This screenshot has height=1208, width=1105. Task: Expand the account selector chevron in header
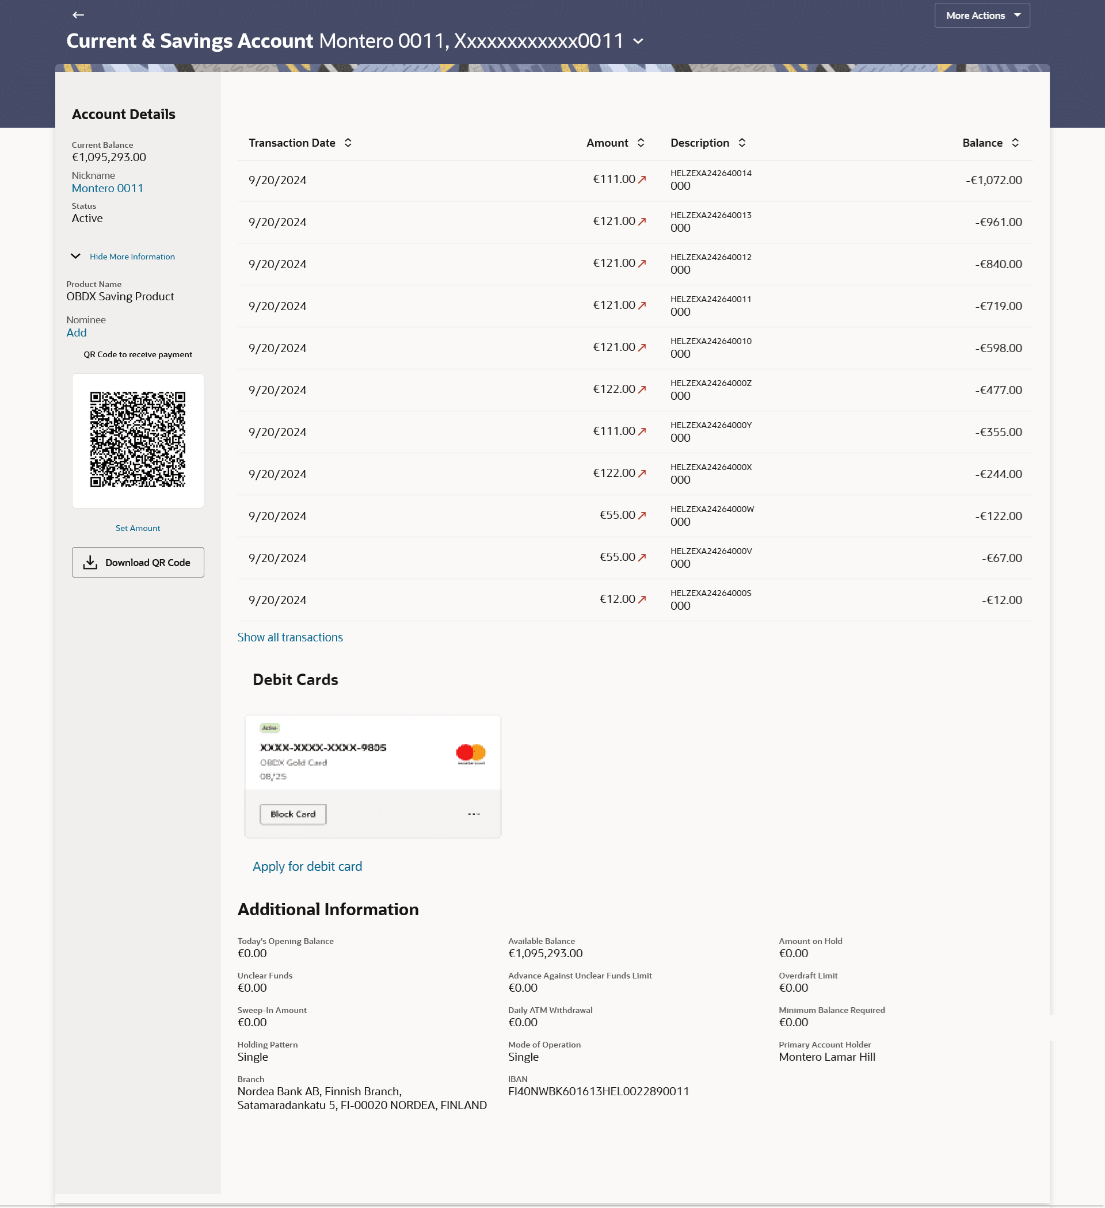pyautogui.click(x=638, y=41)
